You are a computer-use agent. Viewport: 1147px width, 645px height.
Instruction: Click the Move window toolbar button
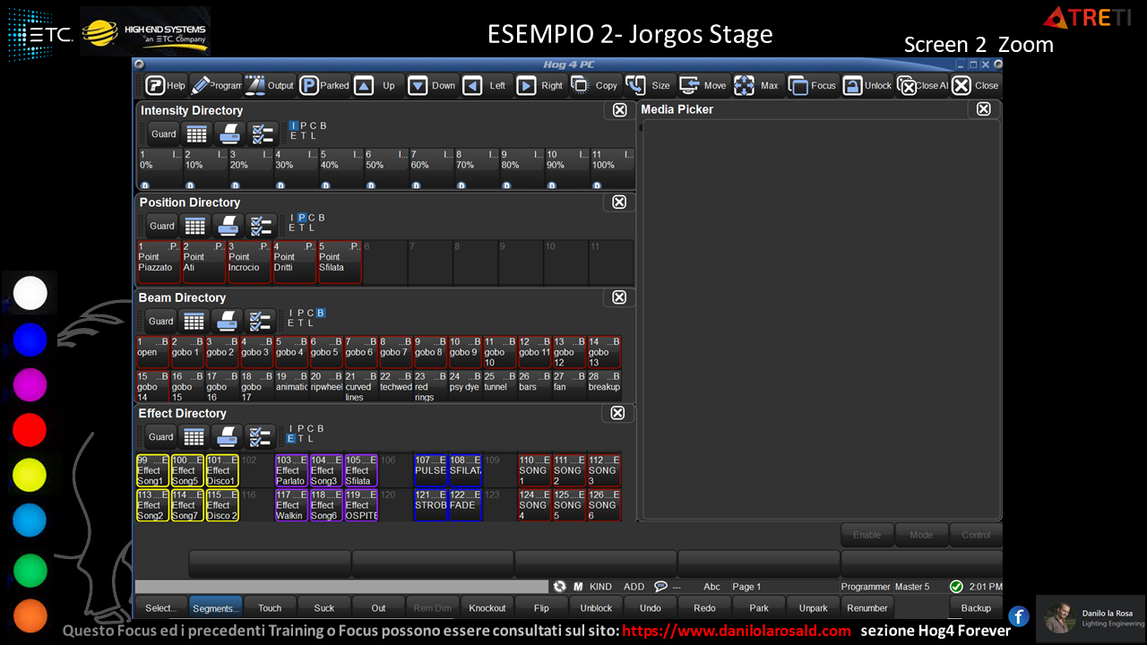pyautogui.click(x=703, y=86)
